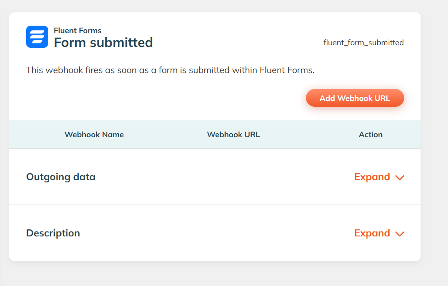Click the webhook fires description sentence
The width and height of the screenshot is (448, 286).
[x=170, y=70]
